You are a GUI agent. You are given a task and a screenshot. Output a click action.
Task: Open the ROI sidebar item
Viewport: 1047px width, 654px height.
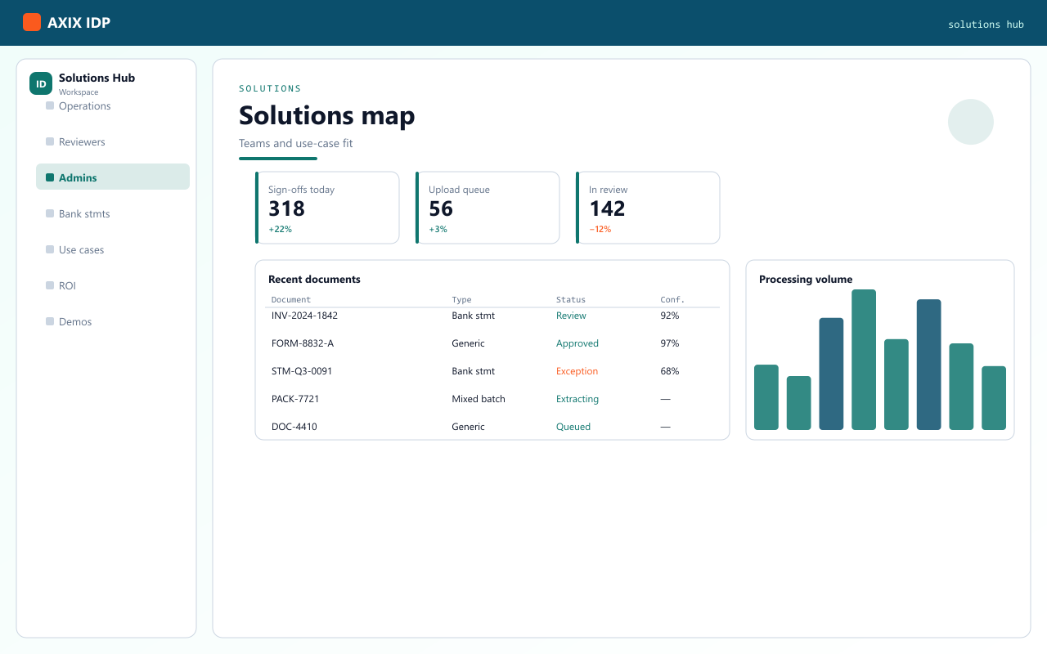click(113, 285)
